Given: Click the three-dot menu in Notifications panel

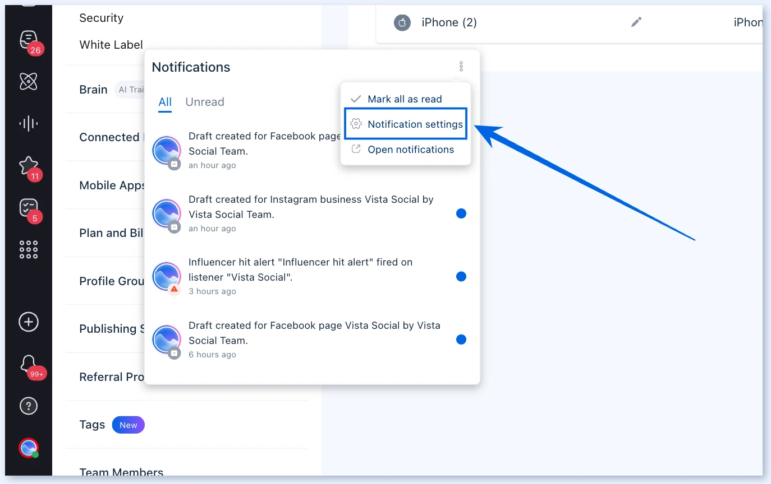Looking at the screenshot, I should tap(461, 67).
